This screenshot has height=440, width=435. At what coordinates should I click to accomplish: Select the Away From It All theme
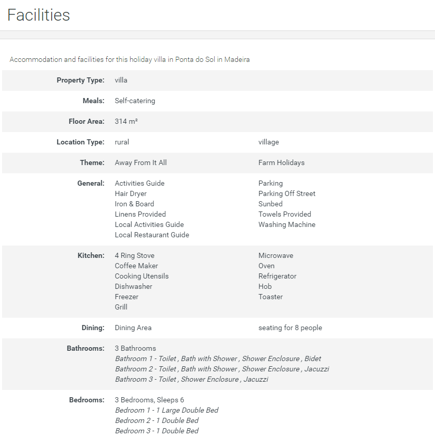click(140, 162)
